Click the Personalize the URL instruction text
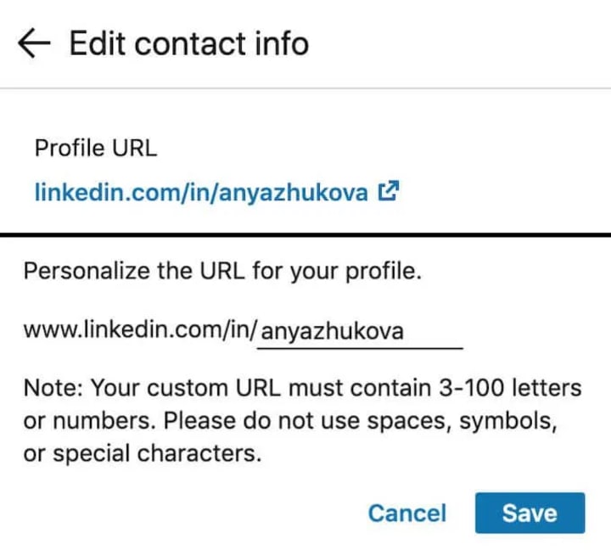 222,271
